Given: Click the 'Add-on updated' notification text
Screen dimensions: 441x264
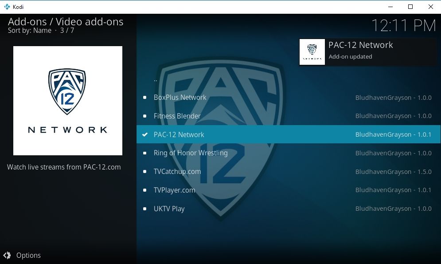Looking at the screenshot, I should 351,57.
